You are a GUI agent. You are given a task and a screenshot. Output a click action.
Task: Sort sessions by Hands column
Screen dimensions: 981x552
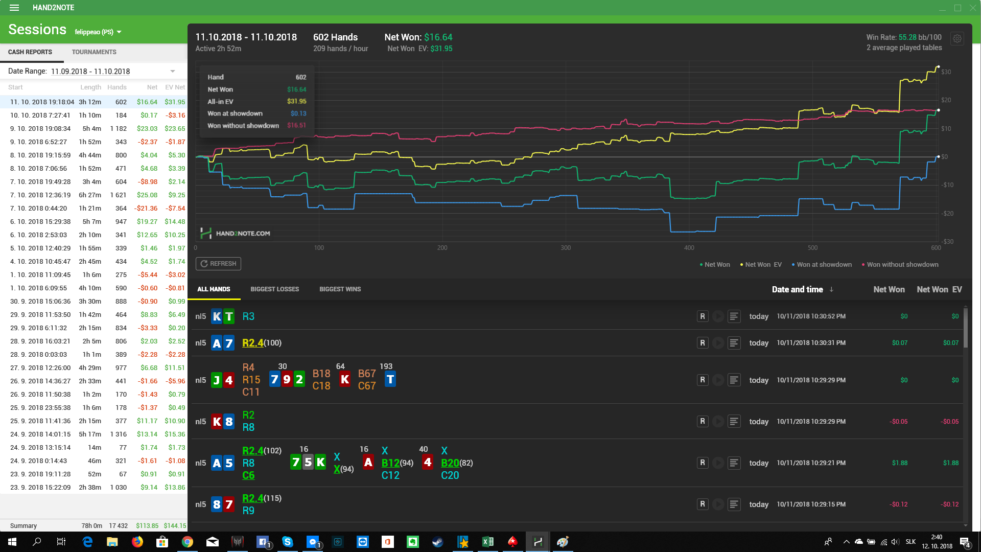coord(117,87)
